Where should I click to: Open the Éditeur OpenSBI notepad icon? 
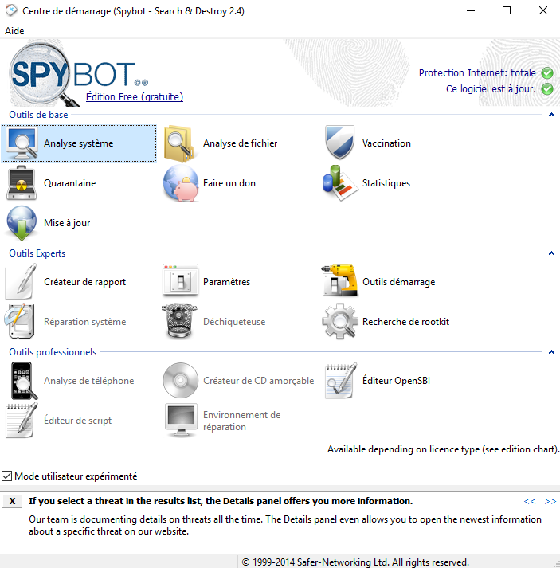pyautogui.click(x=340, y=381)
